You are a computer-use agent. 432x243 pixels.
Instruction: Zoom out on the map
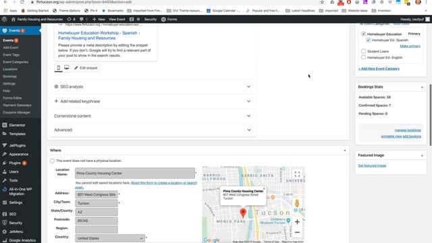[297, 232]
